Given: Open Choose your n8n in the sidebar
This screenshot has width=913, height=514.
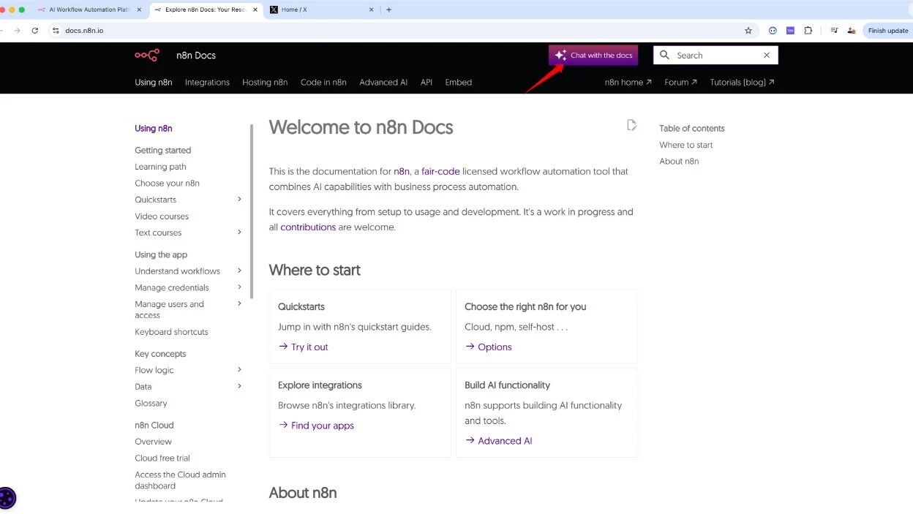Looking at the screenshot, I should (x=167, y=184).
